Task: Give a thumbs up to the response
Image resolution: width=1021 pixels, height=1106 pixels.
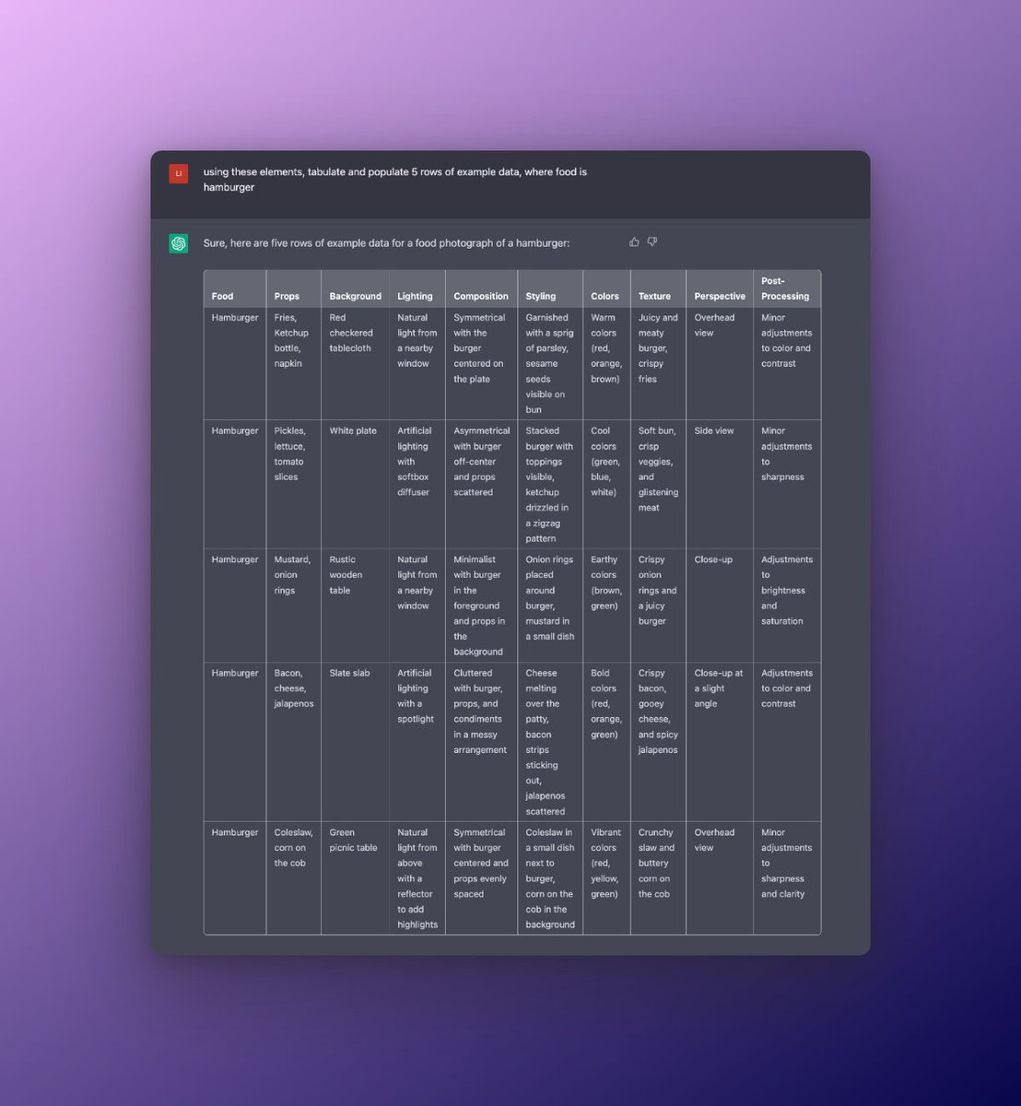Action: tap(634, 241)
